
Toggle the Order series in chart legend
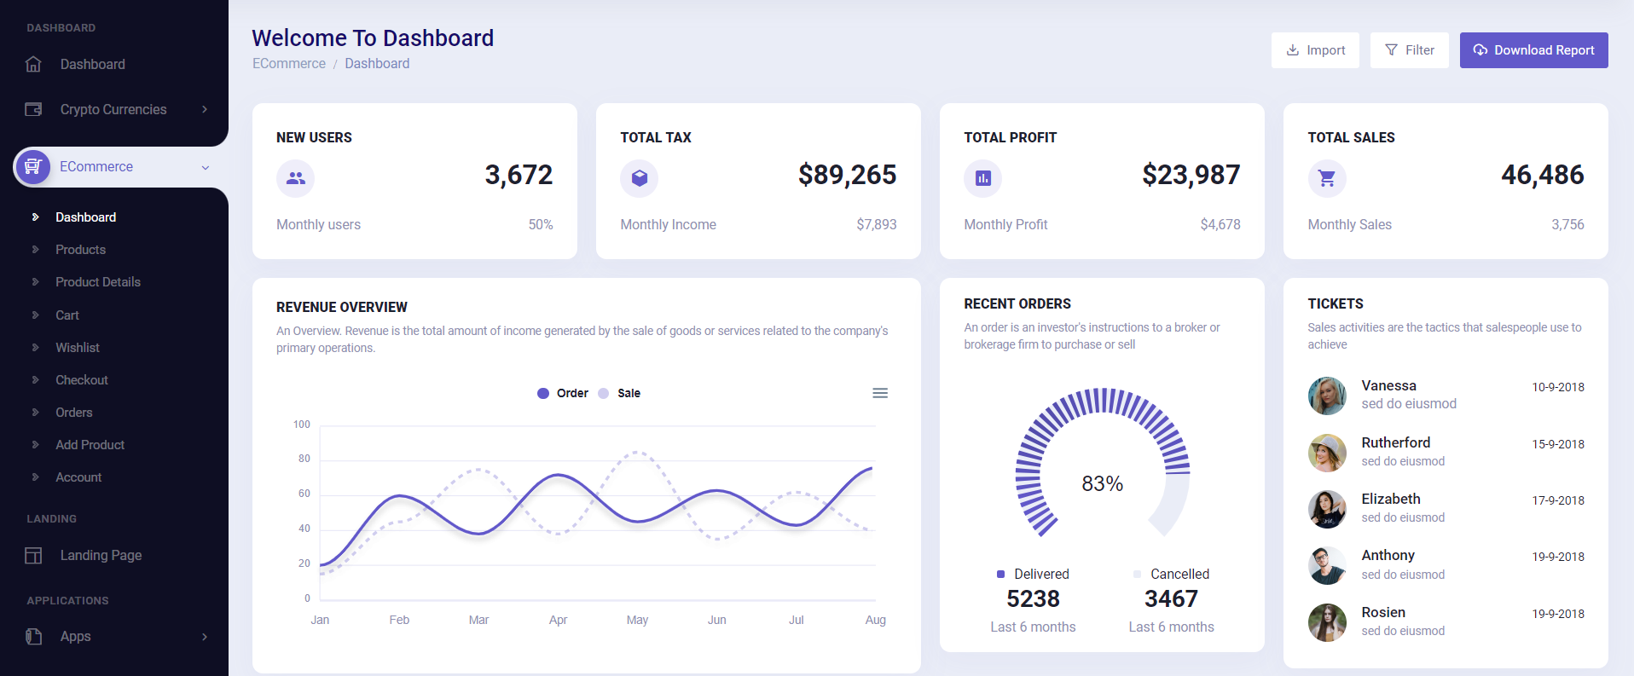tap(563, 393)
